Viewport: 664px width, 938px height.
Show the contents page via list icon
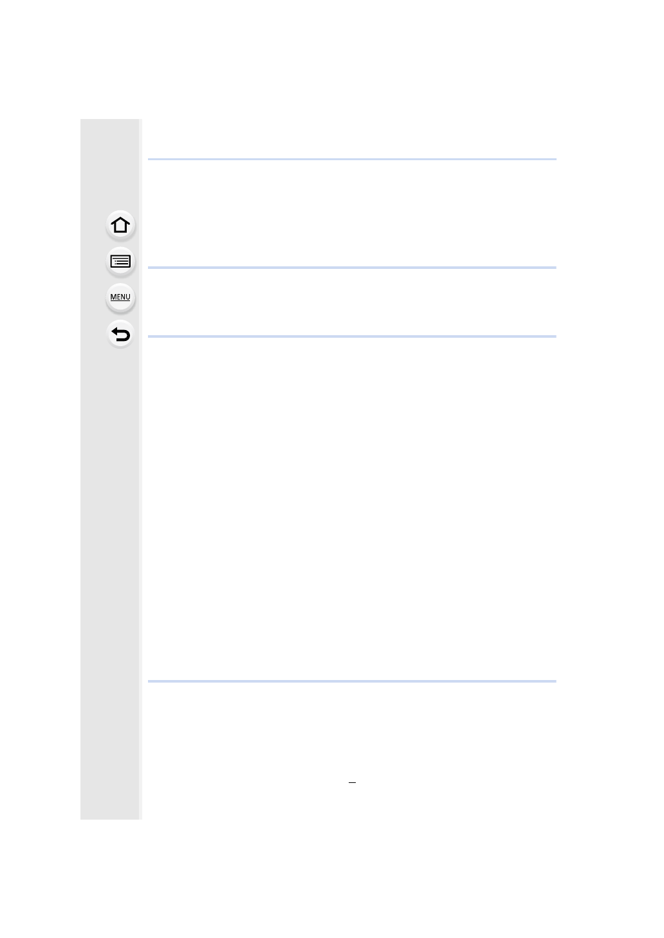pos(120,262)
